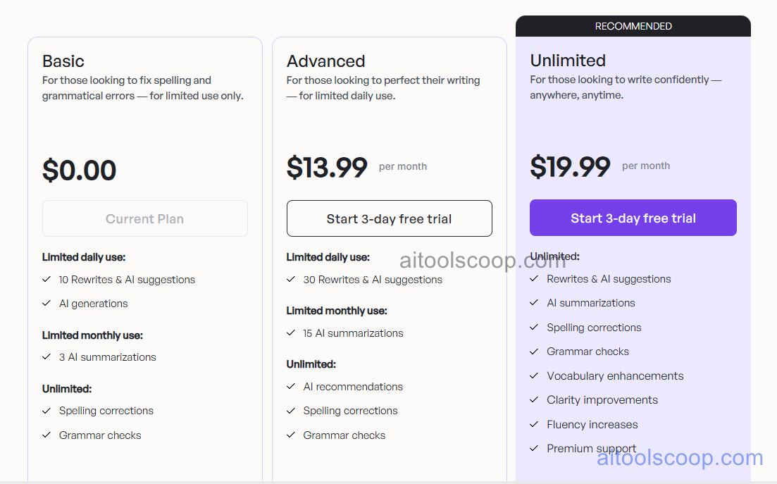Click the checkmark next to AI generations

(x=46, y=304)
